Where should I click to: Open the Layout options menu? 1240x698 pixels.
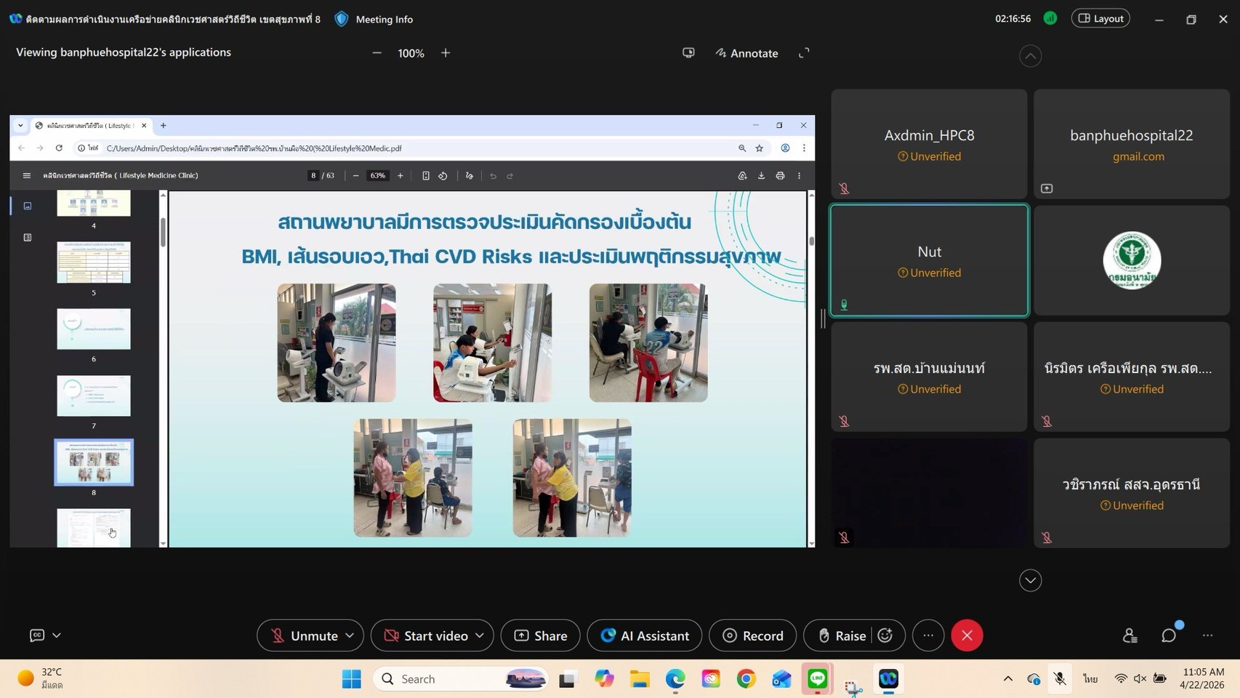1100,19
